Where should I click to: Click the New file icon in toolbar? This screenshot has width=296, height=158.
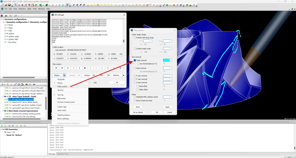(x=3, y=5)
